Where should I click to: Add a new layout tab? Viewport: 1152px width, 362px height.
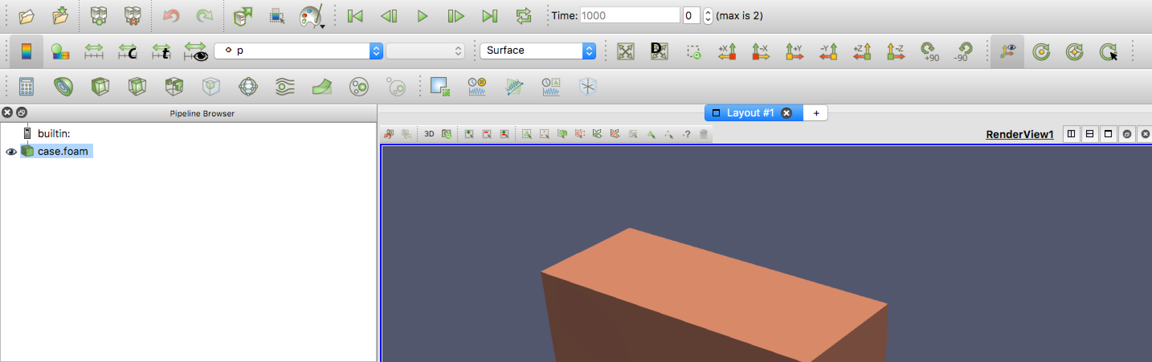[816, 113]
